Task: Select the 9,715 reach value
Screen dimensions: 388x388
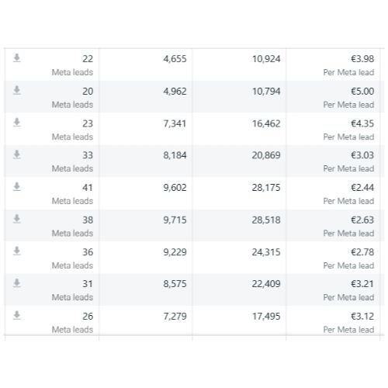Action: 175,220
